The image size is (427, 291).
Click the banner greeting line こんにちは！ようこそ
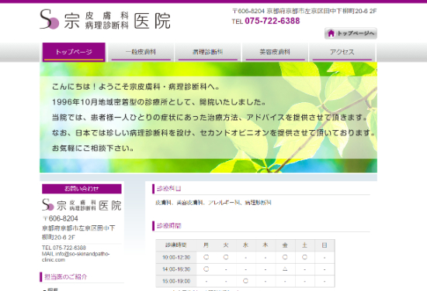136,87
